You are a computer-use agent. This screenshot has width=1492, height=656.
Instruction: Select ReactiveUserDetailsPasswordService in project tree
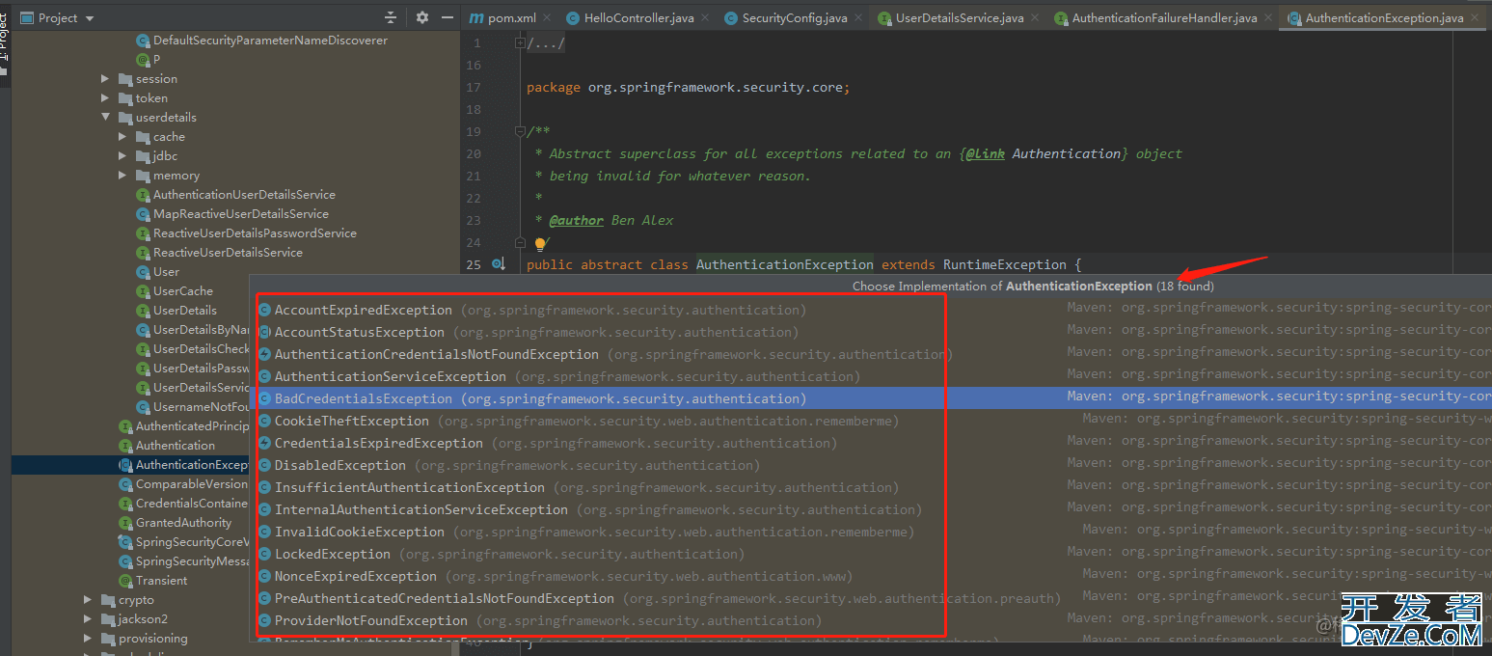(x=255, y=233)
